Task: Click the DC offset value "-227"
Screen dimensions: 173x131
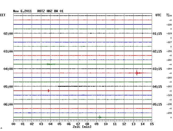Action: [169, 42]
